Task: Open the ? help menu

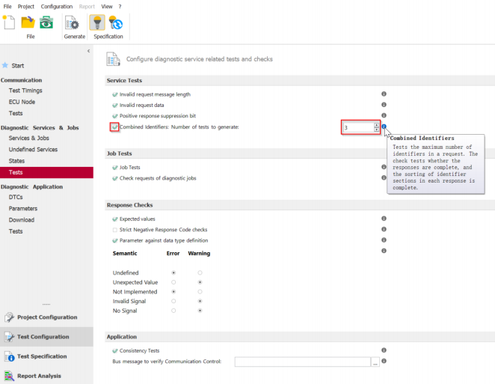Action: [120, 6]
